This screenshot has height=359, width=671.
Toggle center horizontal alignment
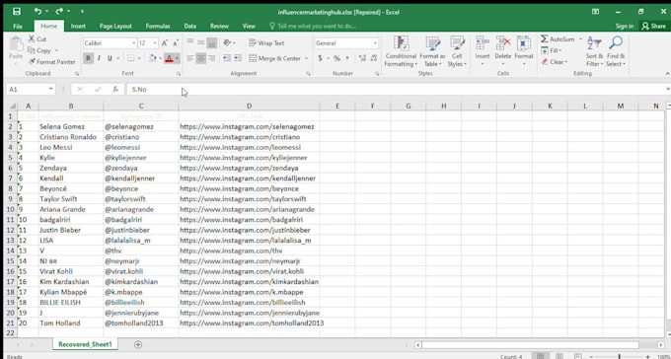(x=200, y=58)
